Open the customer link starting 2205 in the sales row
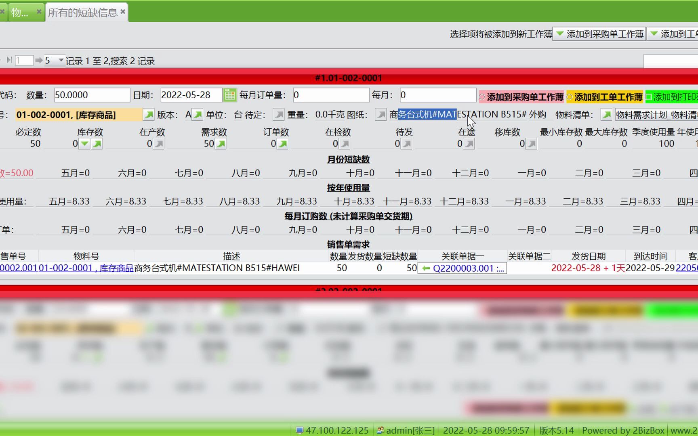 coord(687,268)
